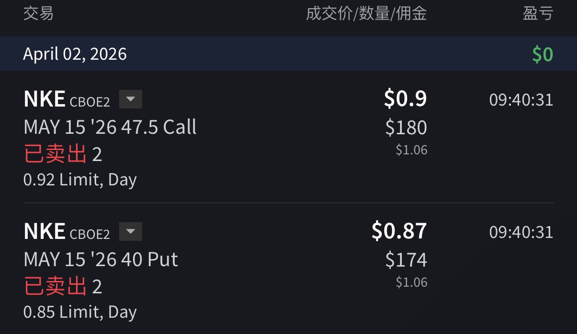Click the green $0 daily profit value
The width and height of the screenshot is (577, 334).
(x=543, y=54)
